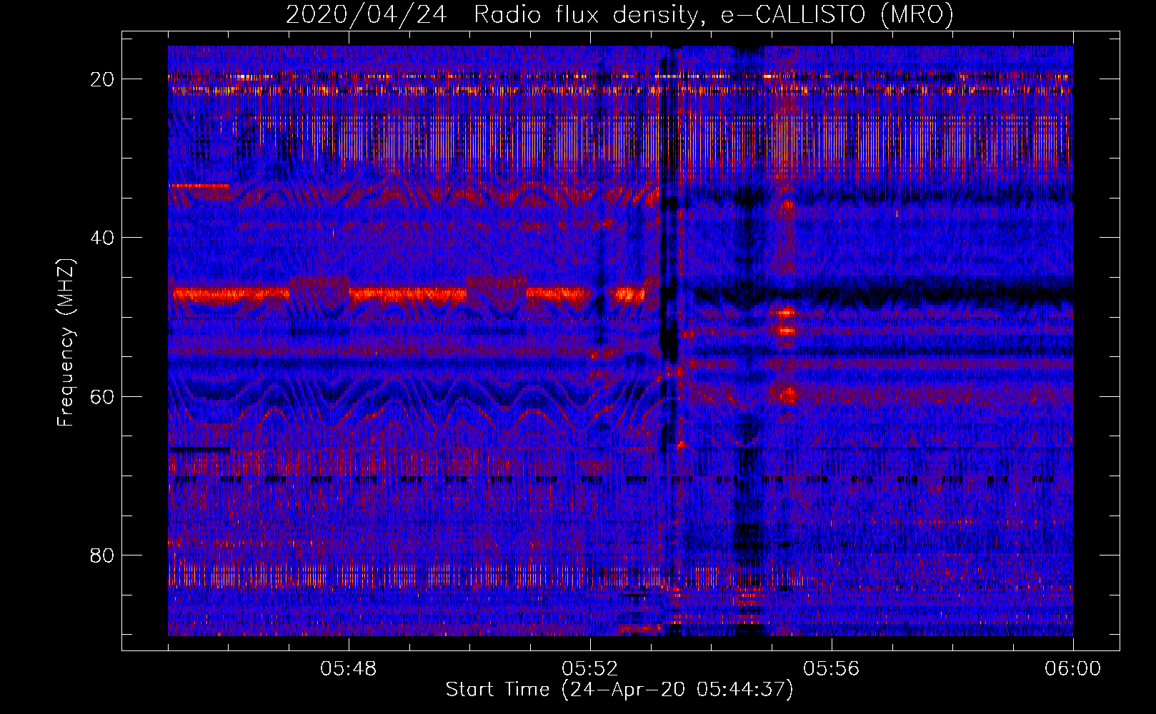Click the 05:48 time tick label
The width and height of the screenshot is (1156, 714).
click(349, 669)
